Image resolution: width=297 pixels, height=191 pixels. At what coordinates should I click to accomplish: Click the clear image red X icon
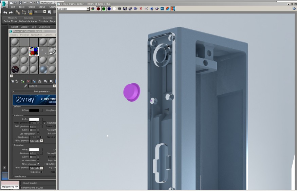point(141,8)
